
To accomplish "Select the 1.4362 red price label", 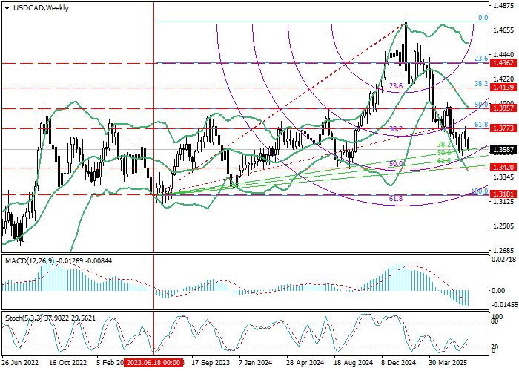I will [503, 63].
